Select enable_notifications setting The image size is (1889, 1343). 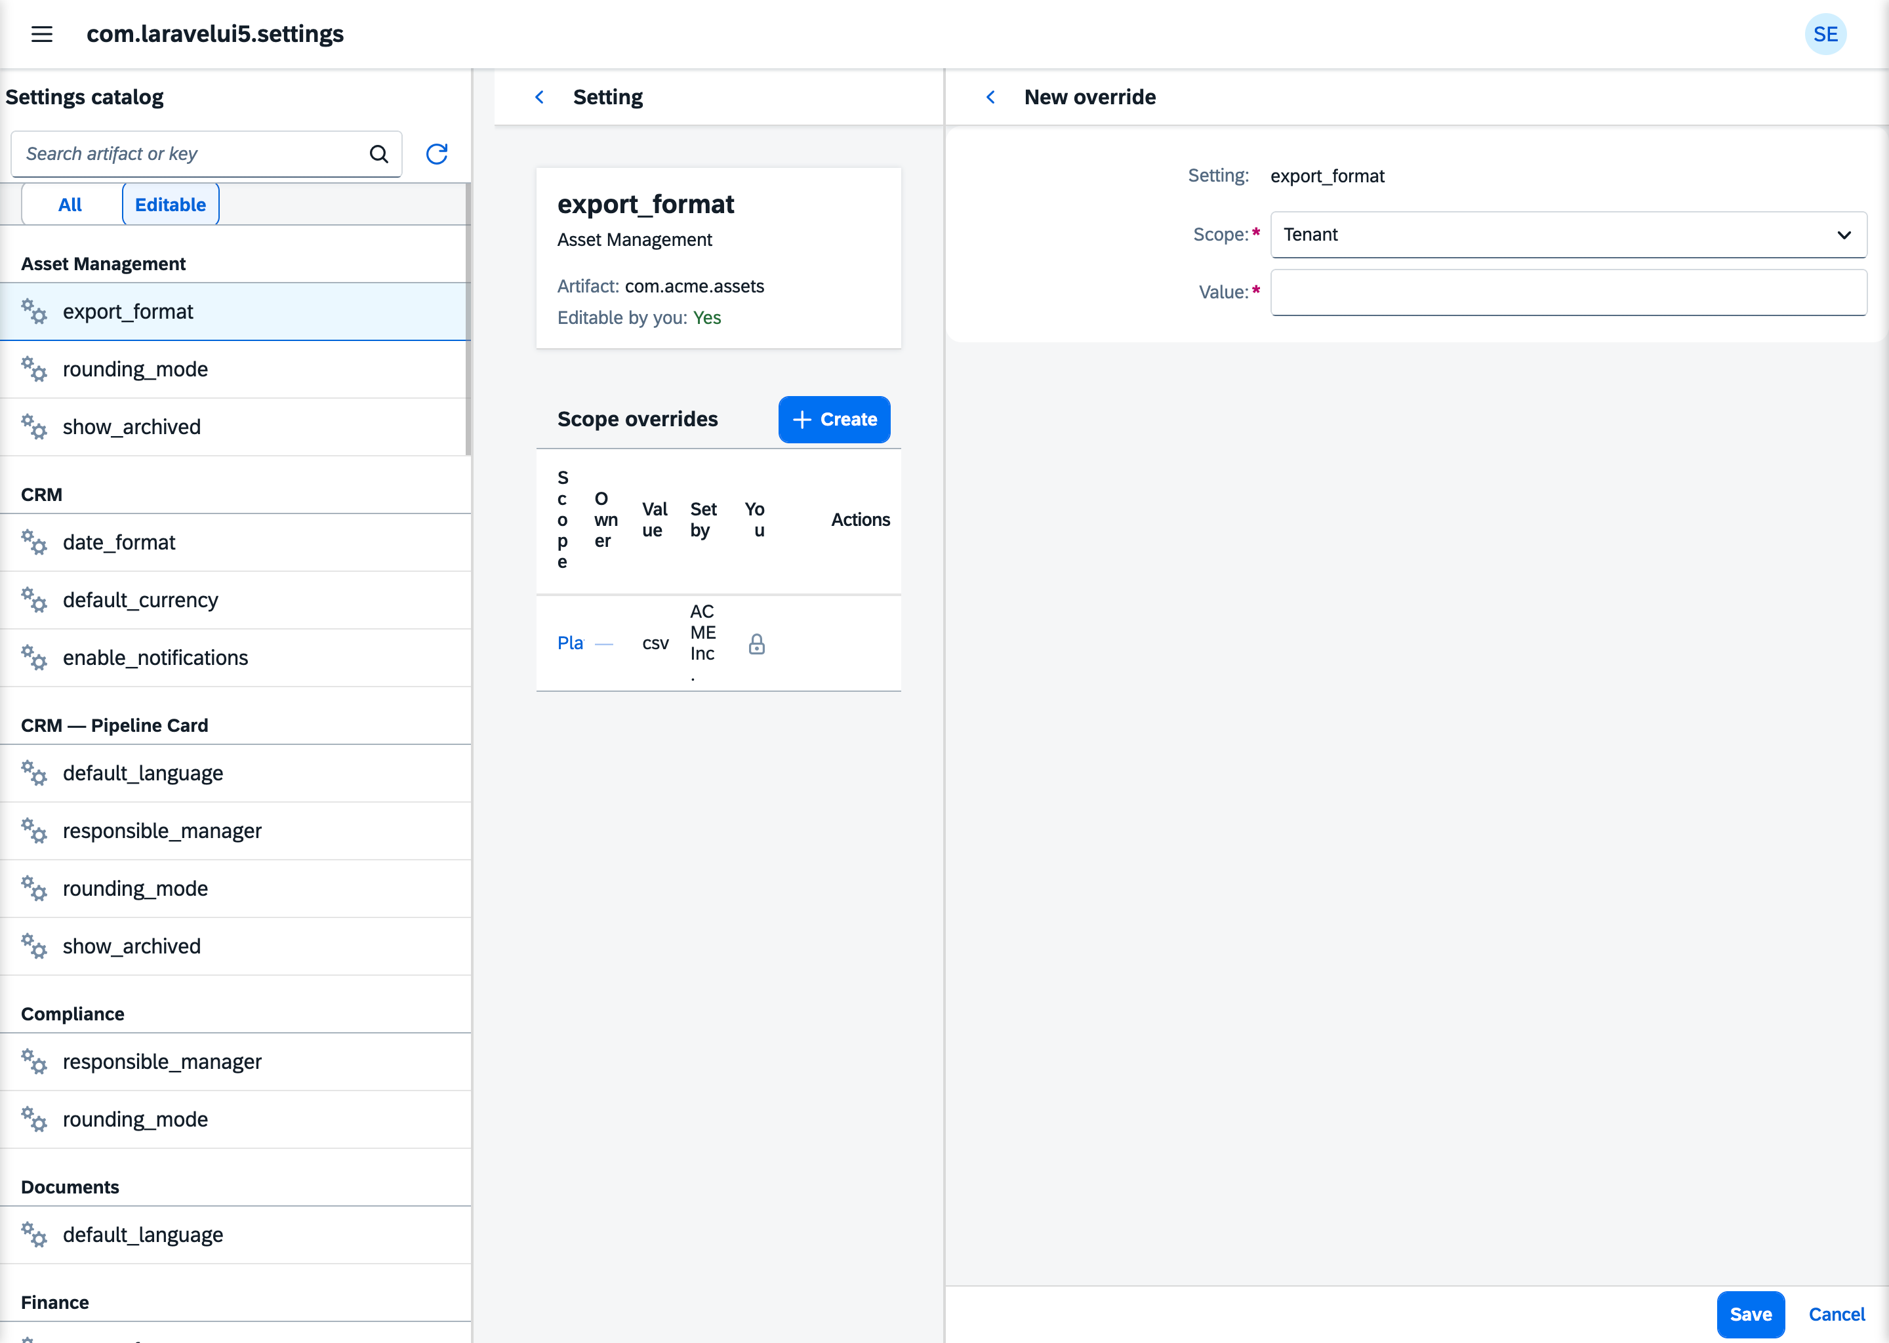(235, 658)
